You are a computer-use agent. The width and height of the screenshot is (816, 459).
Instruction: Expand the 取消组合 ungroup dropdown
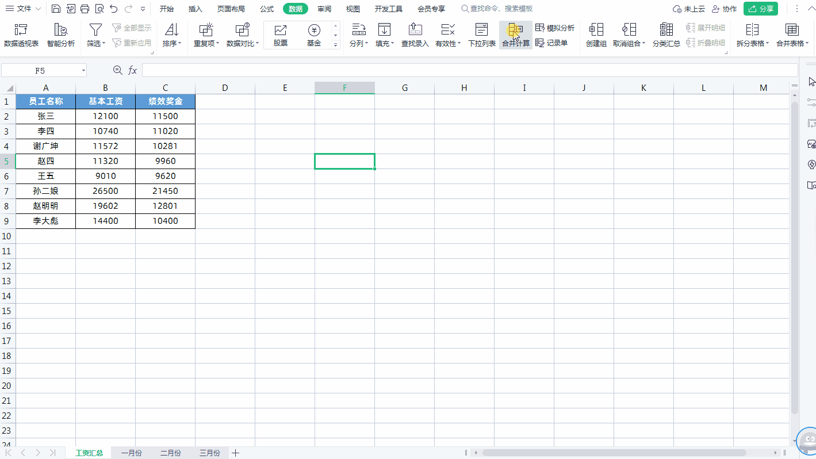643,44
